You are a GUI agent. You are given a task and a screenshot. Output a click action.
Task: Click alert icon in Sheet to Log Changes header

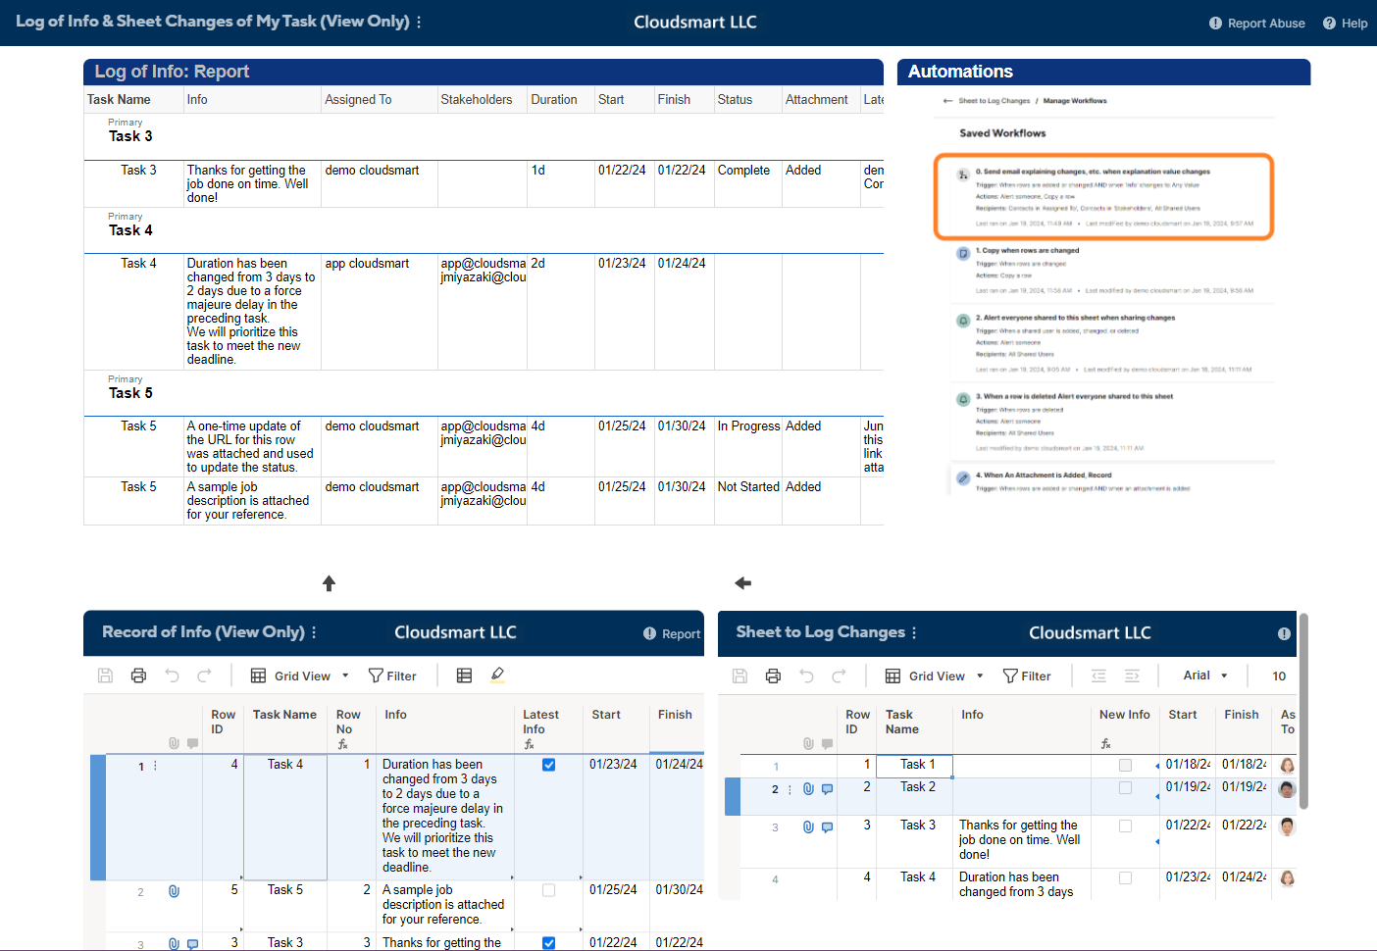point(1284,633)
